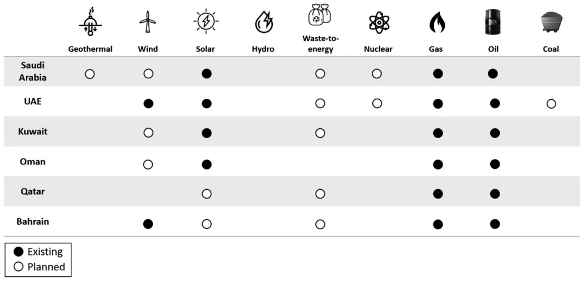This screenshot has height=284, width=588.
Task: Click the Hydro water drop icon
Action: click(262, 23)
